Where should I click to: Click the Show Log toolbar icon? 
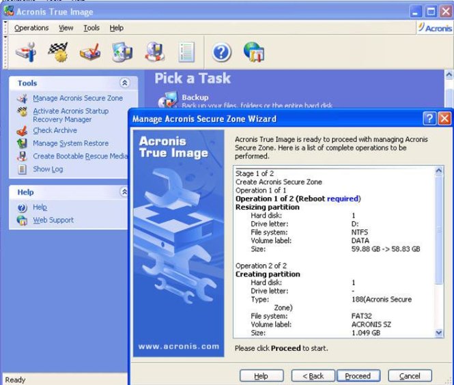[x=186, y=52]
